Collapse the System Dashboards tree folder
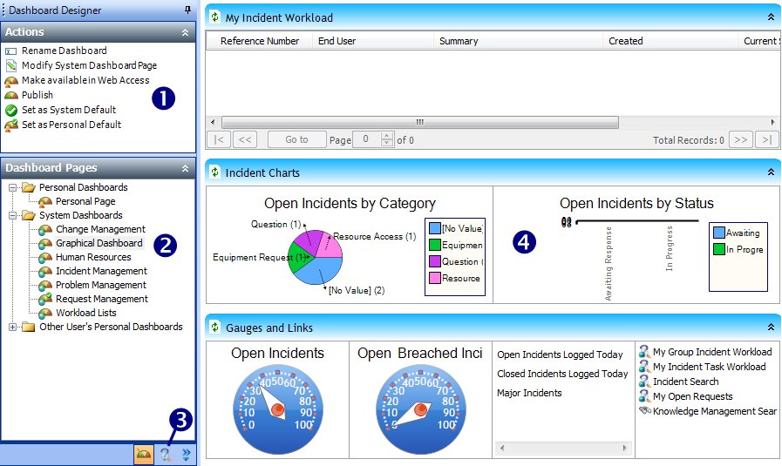The height and width of the screenshot is (466, 782). click(13, 215)
